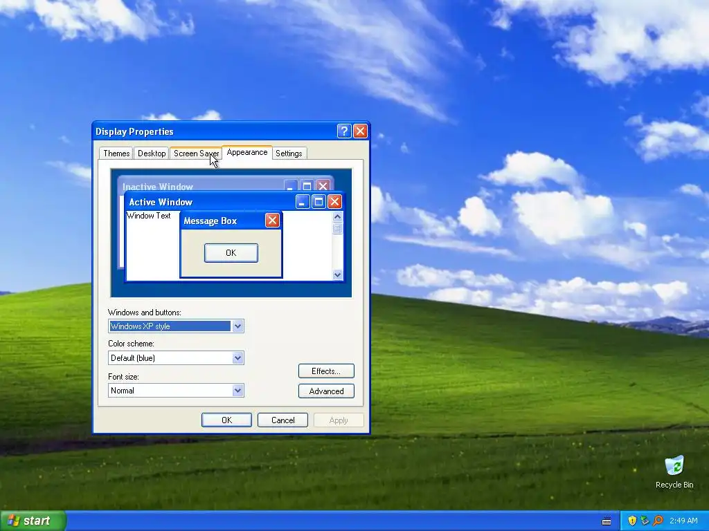Click the keyboard language bar icon
Image resolution: width=709 pixels, height=531 pixels.
pos(607,521)
